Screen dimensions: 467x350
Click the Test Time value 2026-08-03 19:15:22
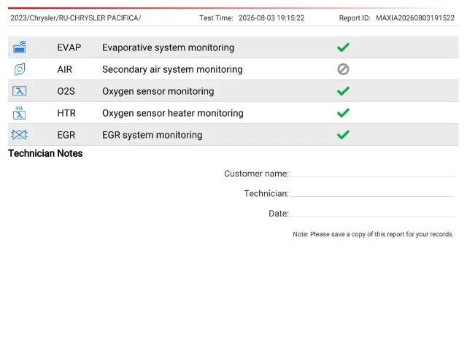tap(271, 17)
